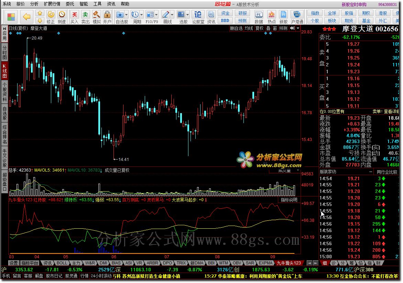Image resolution: width=403 pixels, height=283 pixels.
Task: Expand the F10/F9 dropdown arrow
Action: pos(156,15)
